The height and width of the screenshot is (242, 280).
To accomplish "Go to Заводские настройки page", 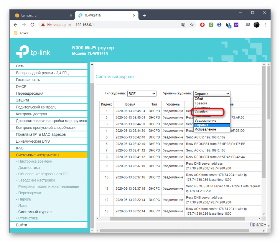I will point(35,180).
